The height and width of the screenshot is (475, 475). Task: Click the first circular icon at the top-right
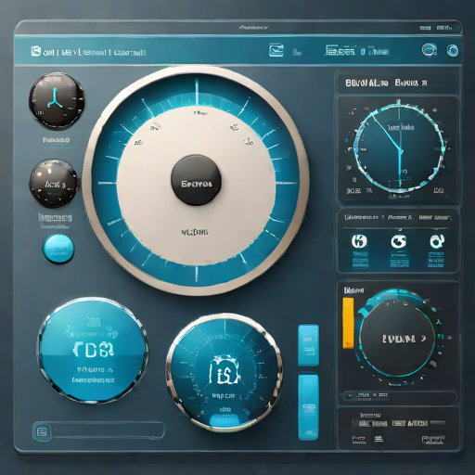coord(430,50)
